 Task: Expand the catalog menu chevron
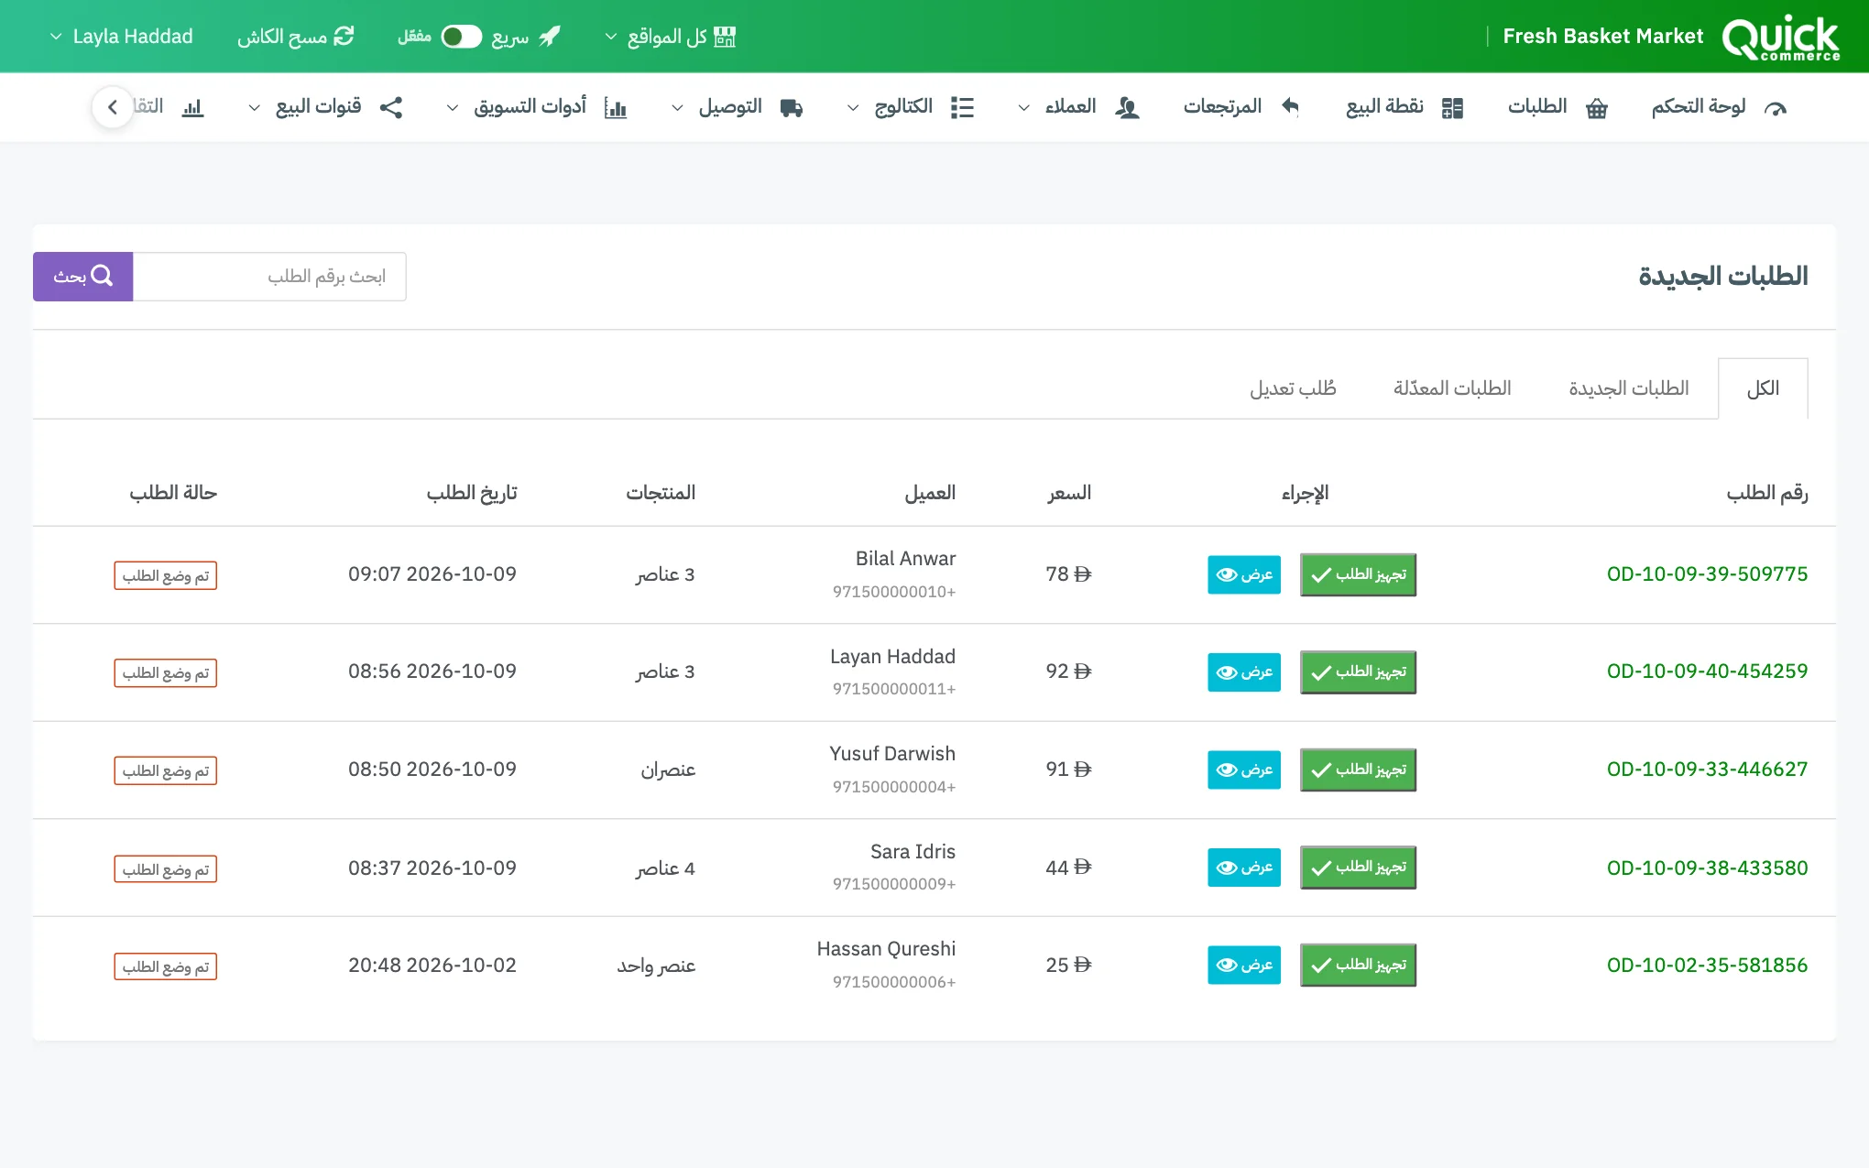click(x=853, y=108)
